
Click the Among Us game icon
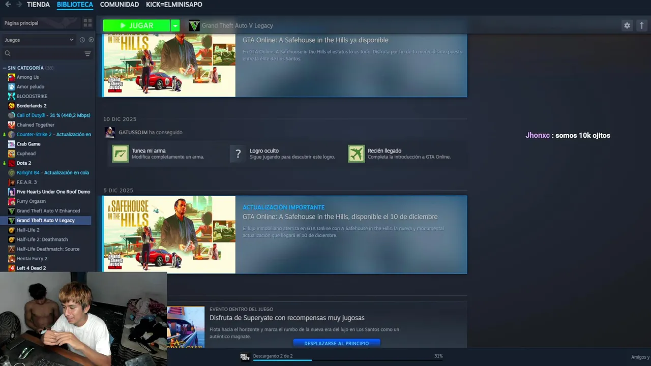pos(11,77)
